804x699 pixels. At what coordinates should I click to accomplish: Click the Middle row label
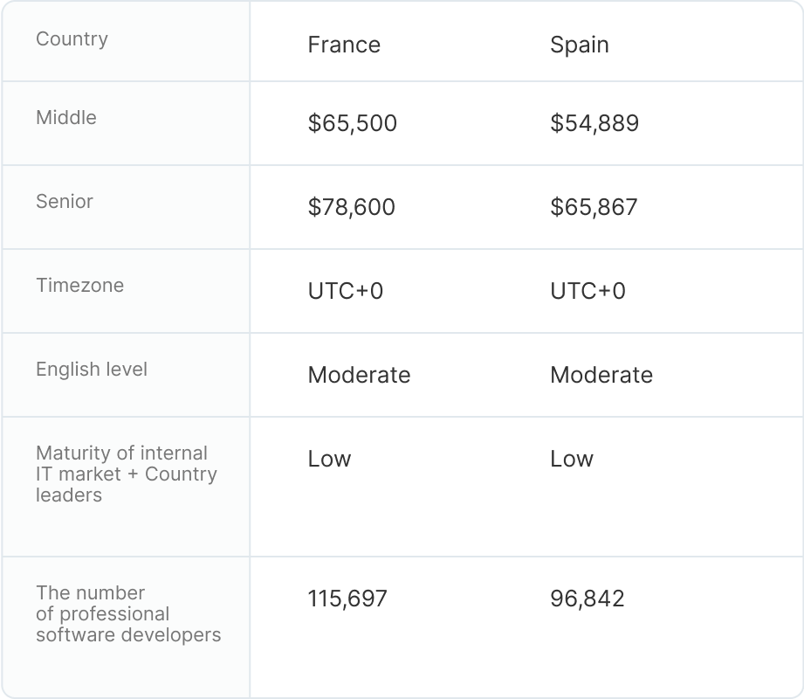(66, 118)
